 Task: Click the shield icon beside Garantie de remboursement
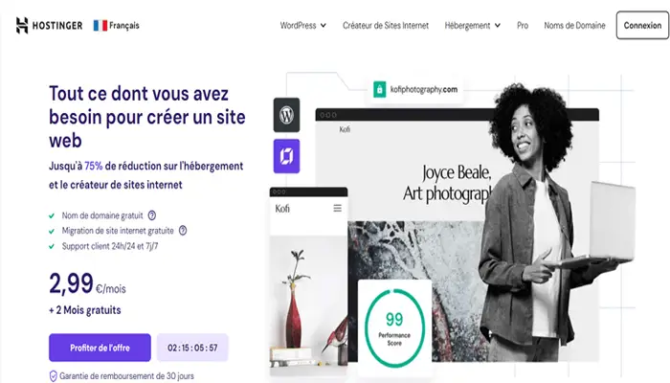[53, 376]
